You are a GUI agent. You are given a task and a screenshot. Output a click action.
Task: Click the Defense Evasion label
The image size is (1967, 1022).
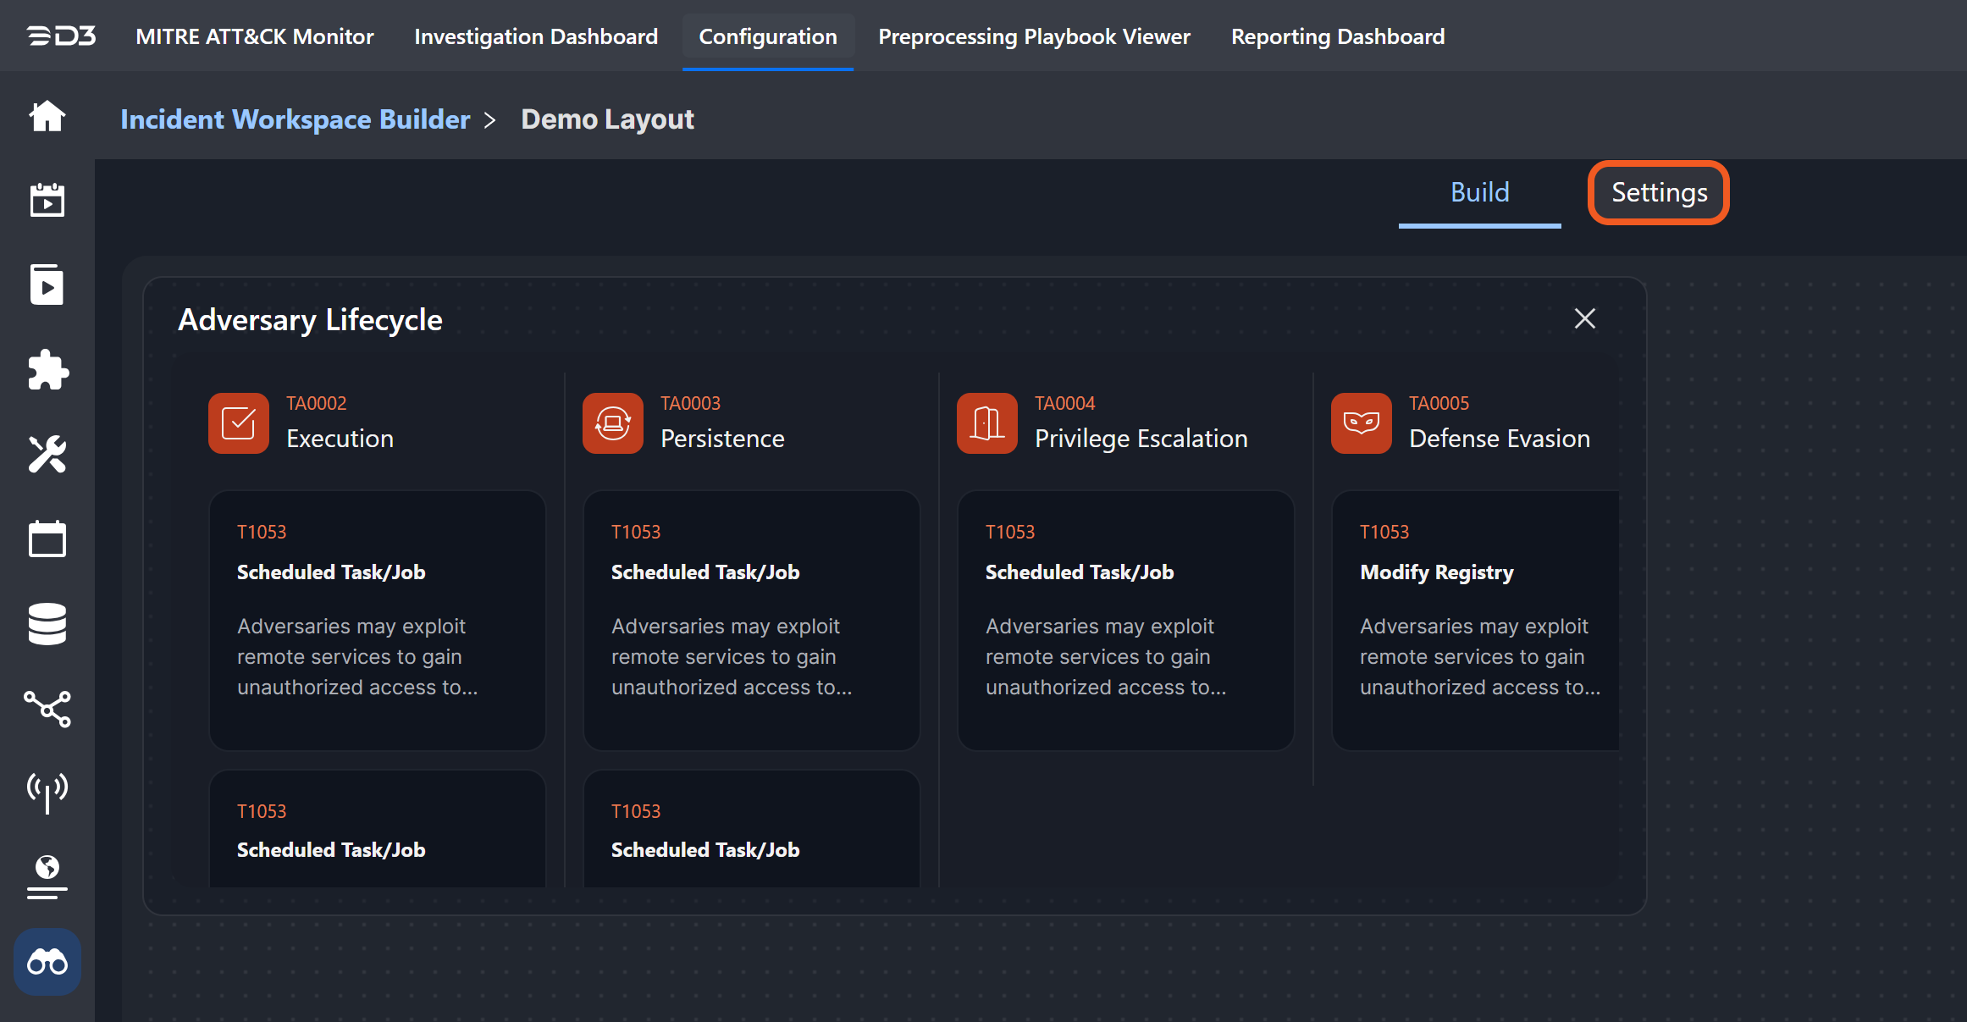click(x=1500, y=439)
